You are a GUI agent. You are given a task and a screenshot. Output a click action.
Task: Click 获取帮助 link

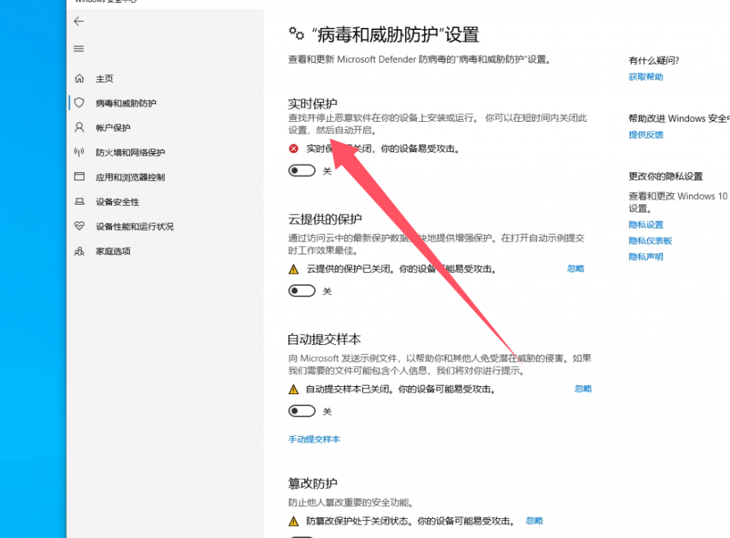(645, 77)
